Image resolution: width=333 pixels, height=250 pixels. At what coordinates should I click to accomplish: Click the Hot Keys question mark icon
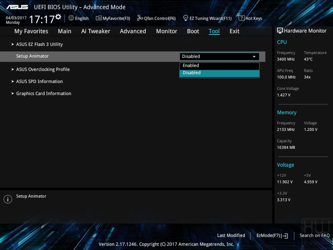point(242,18)
